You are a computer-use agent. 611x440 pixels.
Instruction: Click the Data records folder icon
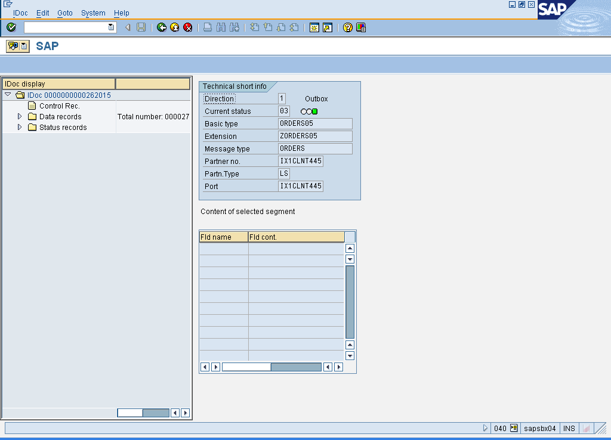tap(32, 116)
